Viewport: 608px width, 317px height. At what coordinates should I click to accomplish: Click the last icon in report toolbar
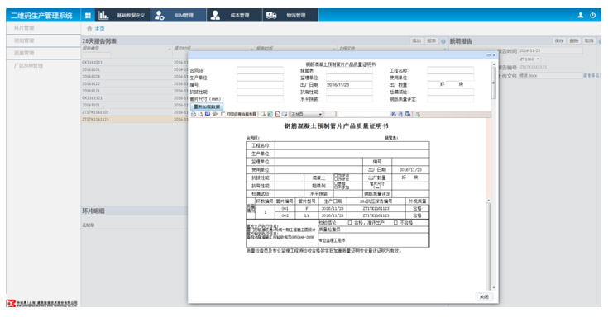pyautogui.click(x=418, y=114)
